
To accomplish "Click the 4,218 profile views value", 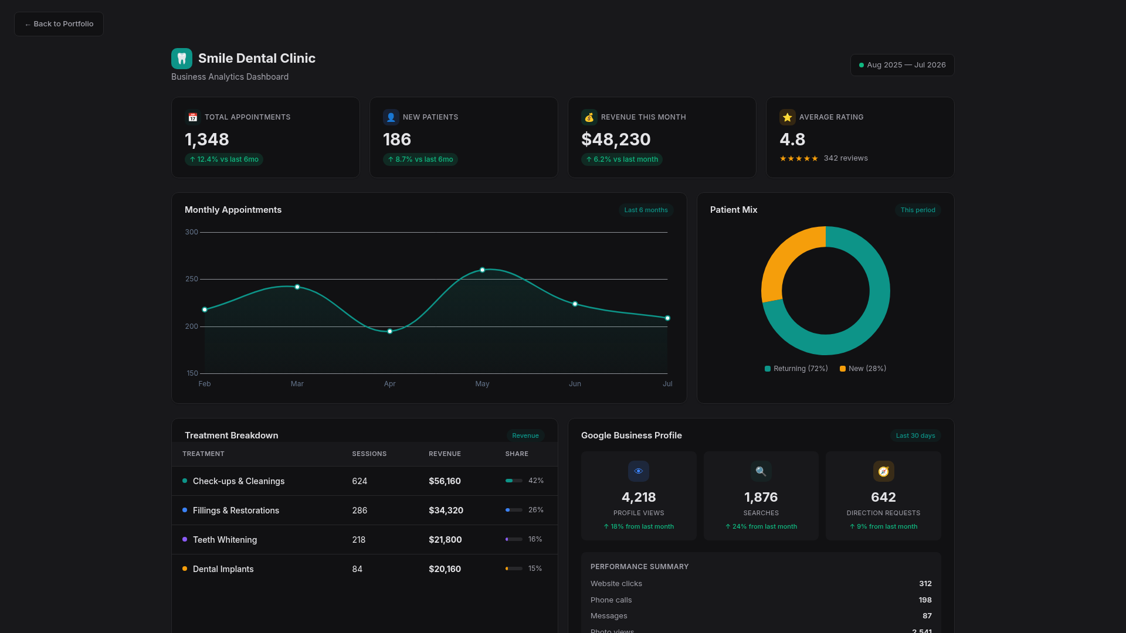I will click(x=639, y=498).
